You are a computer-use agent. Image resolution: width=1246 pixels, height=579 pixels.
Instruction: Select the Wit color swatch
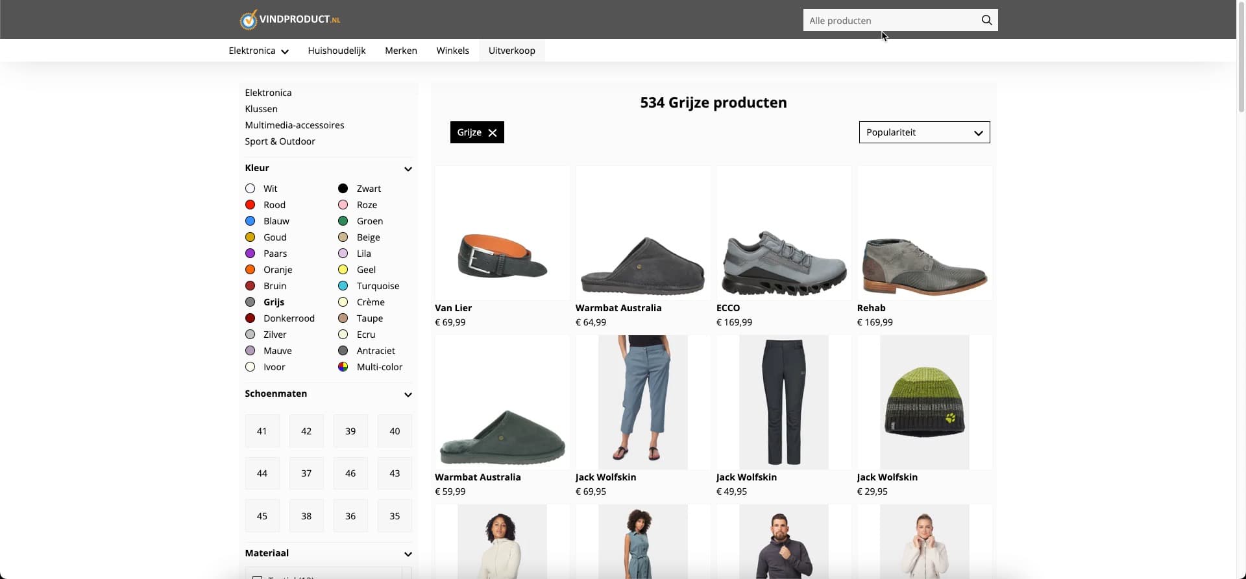[x=250, y=189]
